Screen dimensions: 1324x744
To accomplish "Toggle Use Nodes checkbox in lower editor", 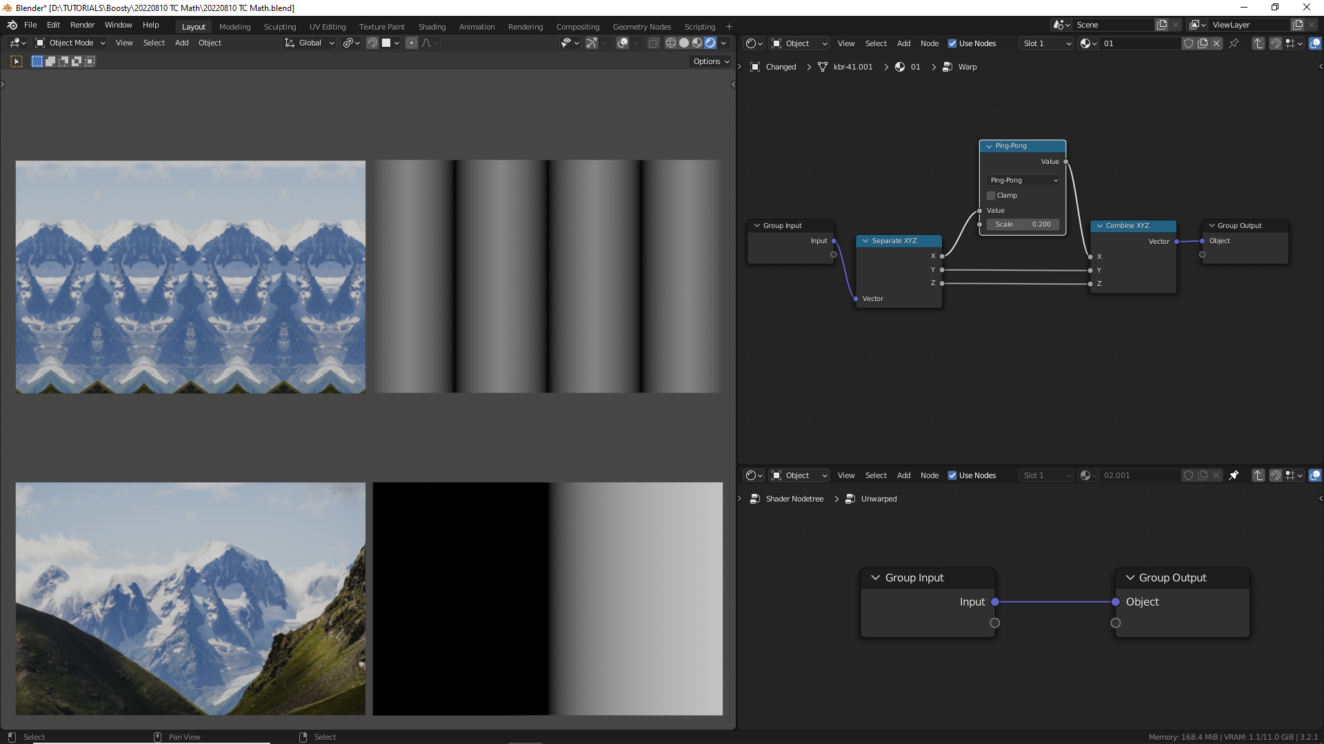I will pos(952,475).
